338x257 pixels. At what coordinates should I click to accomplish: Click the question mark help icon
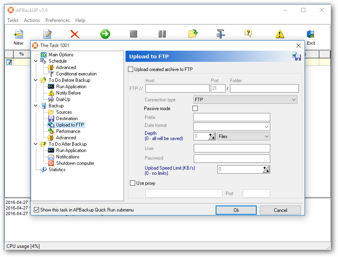point(248,34)
